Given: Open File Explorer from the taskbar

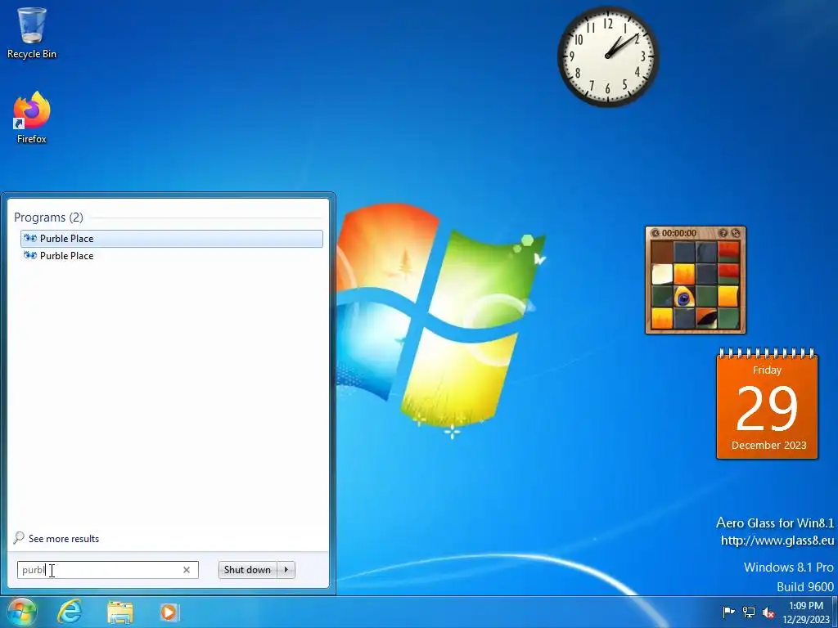Looking at the screenshot, I should pos(119,612).
